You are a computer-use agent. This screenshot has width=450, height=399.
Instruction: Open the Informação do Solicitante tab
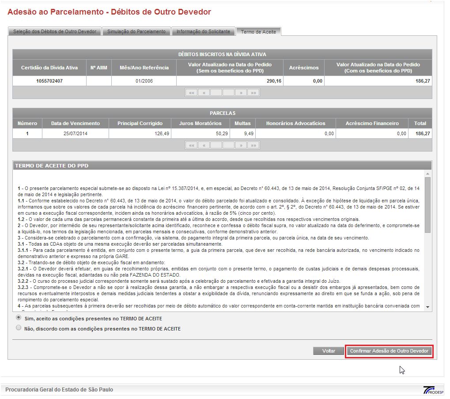tap(203, 31)
